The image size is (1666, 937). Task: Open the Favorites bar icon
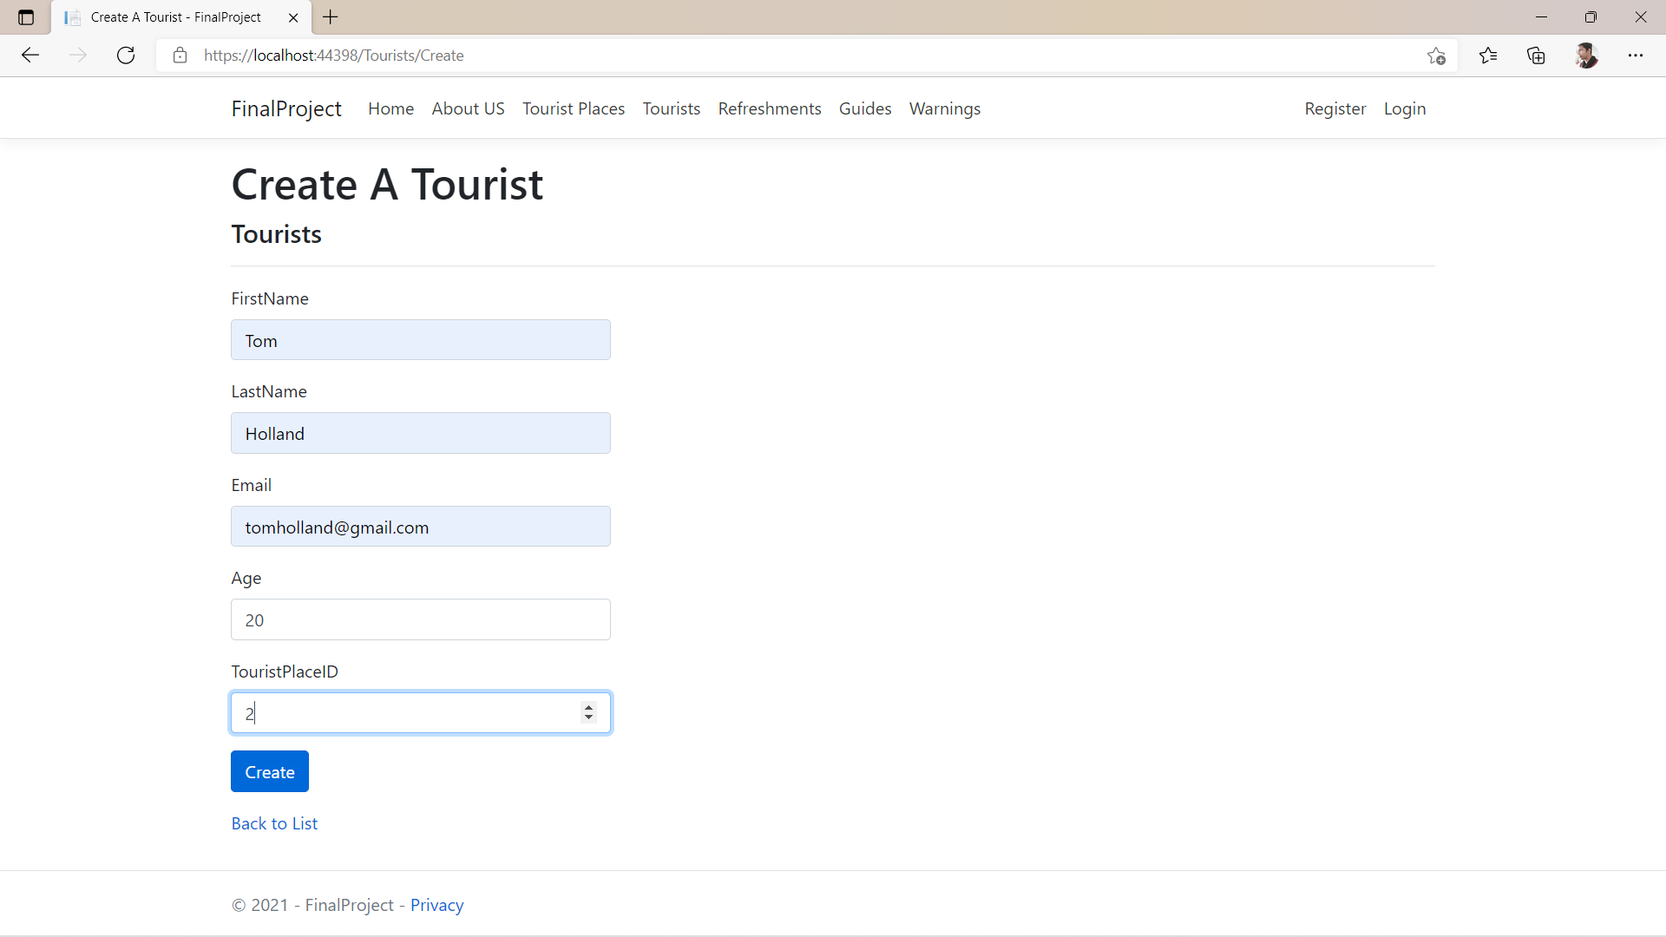pyautogui.click(x=1488, y=55)
